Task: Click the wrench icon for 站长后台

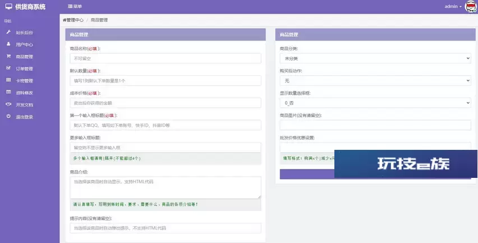Action: coord(8,32)
